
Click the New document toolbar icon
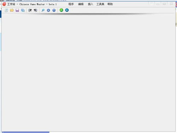[x=6, y=10]
